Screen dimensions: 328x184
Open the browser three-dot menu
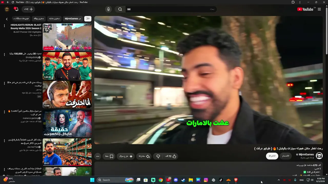coord(300,2)
